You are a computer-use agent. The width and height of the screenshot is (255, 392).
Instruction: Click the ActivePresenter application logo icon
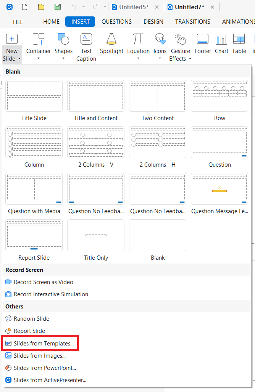tap(10, 7)
